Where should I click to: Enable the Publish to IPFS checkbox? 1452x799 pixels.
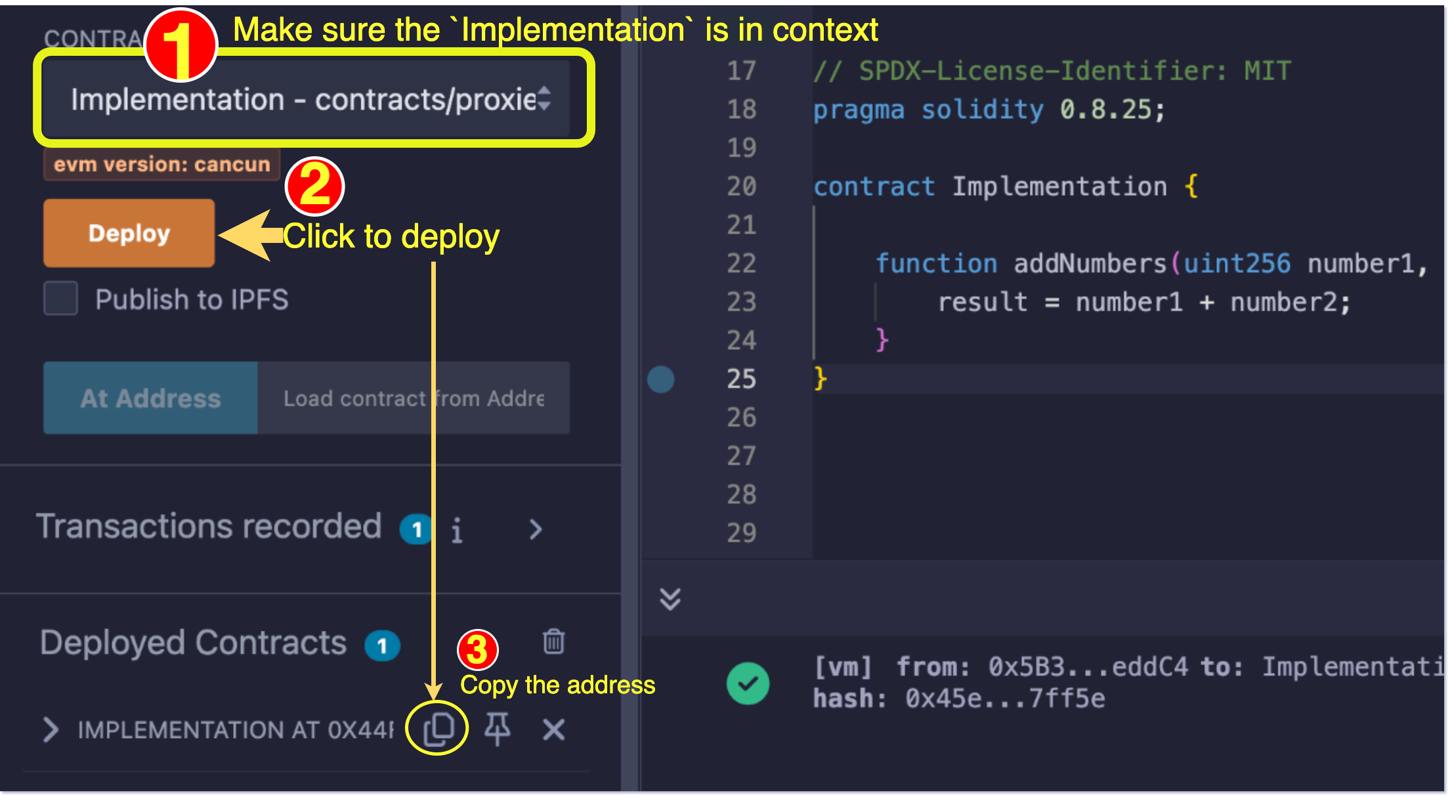tap(60, 299)
